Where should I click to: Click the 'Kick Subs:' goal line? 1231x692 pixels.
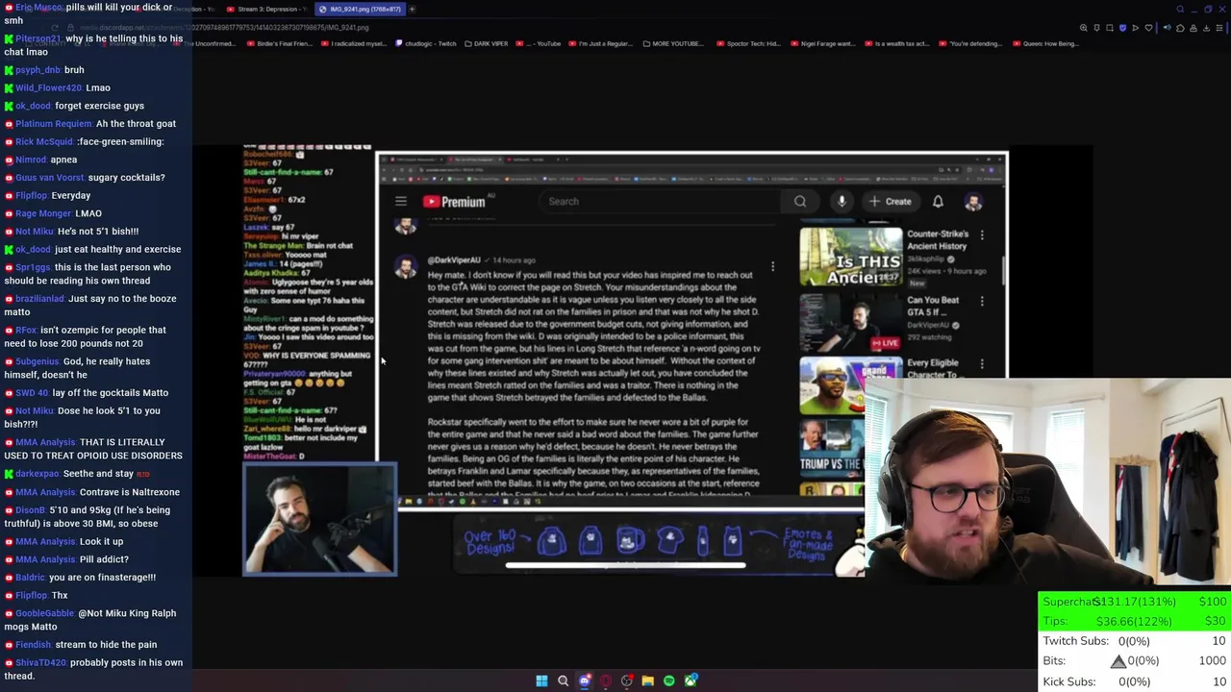(1135, 681)
